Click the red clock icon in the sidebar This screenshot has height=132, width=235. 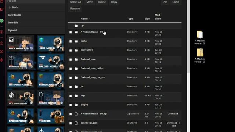[x=1, y=43]
